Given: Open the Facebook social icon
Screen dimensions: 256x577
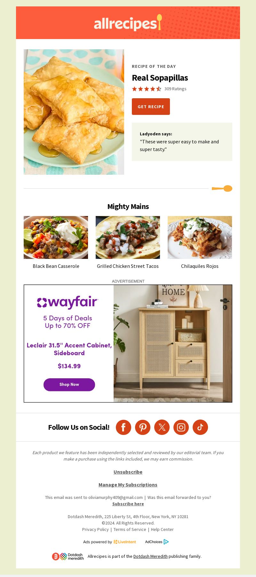Looking at the screenshot, I should pyautogui.click(x=124, y=427).
